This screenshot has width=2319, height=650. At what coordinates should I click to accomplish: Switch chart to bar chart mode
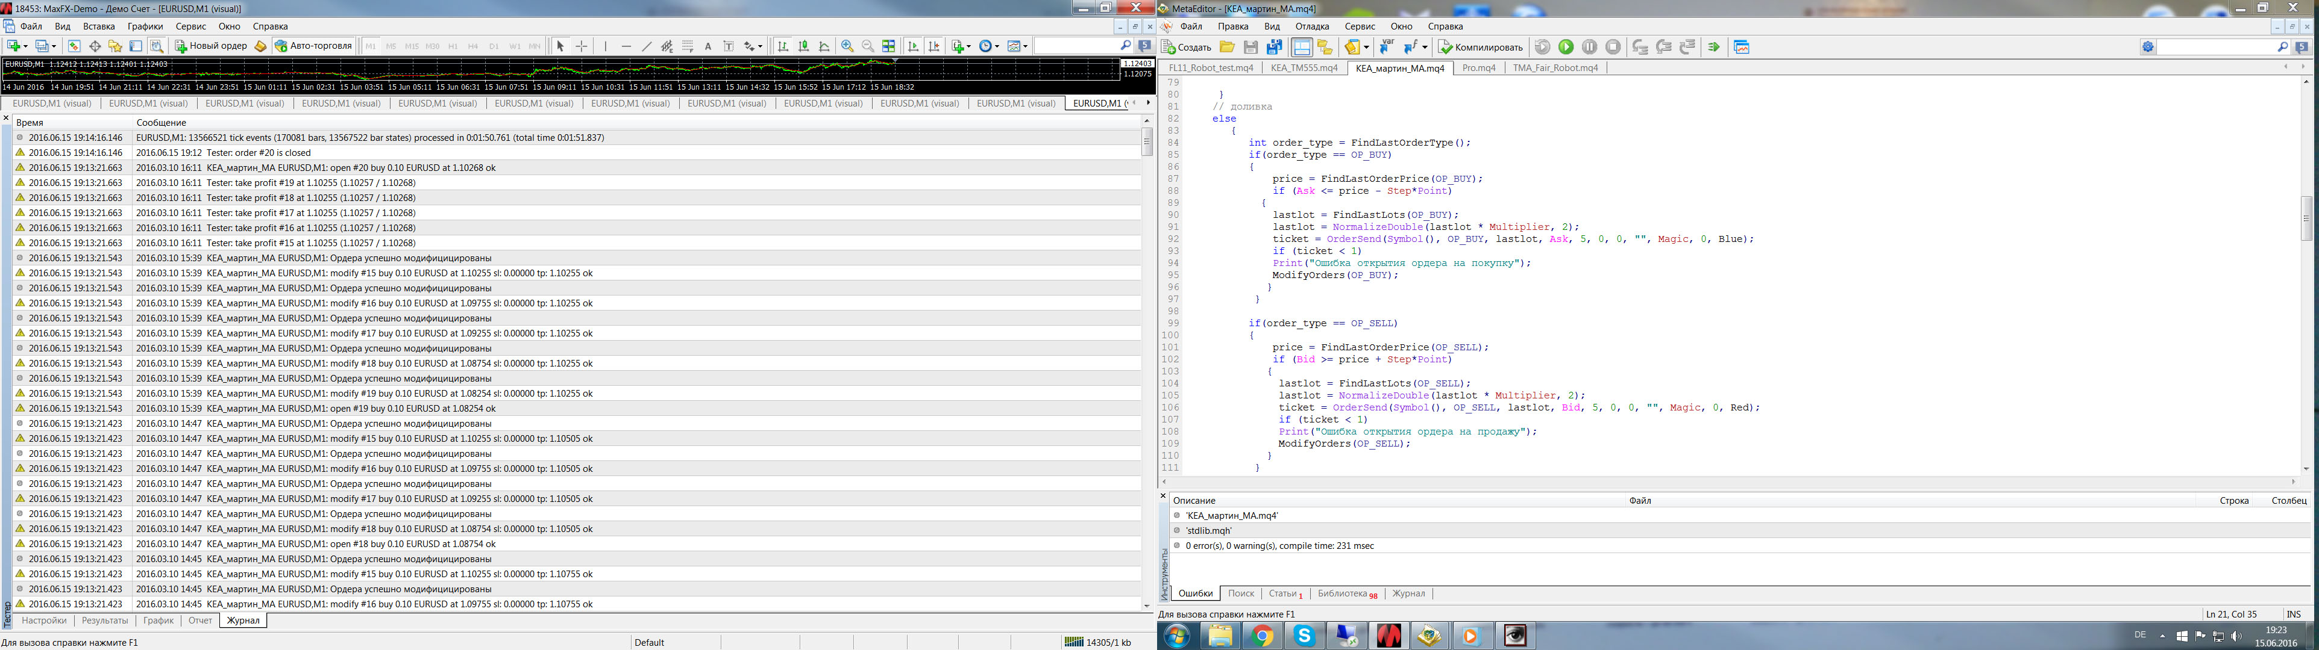tap(782, 46)
